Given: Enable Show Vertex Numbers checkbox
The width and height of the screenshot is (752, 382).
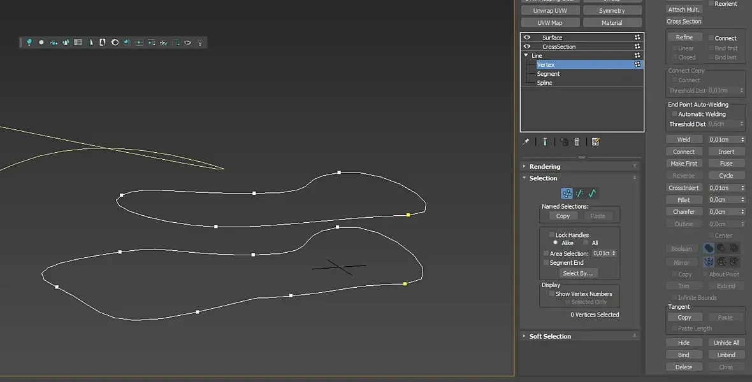Looking at the screenshot, I should pos(551,294).
